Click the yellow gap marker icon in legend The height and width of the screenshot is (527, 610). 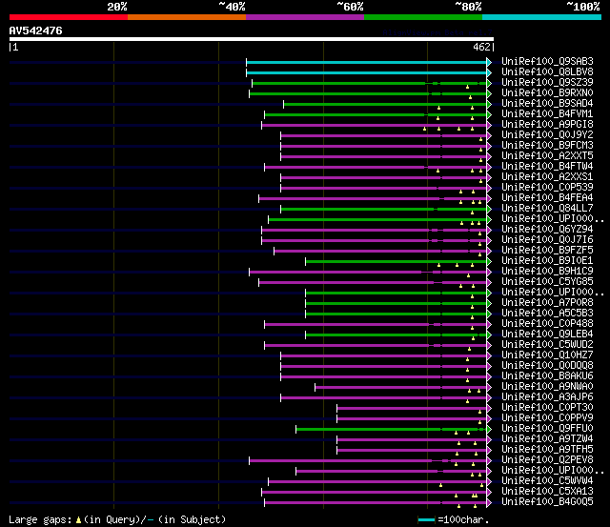click(x=78, y=520)
